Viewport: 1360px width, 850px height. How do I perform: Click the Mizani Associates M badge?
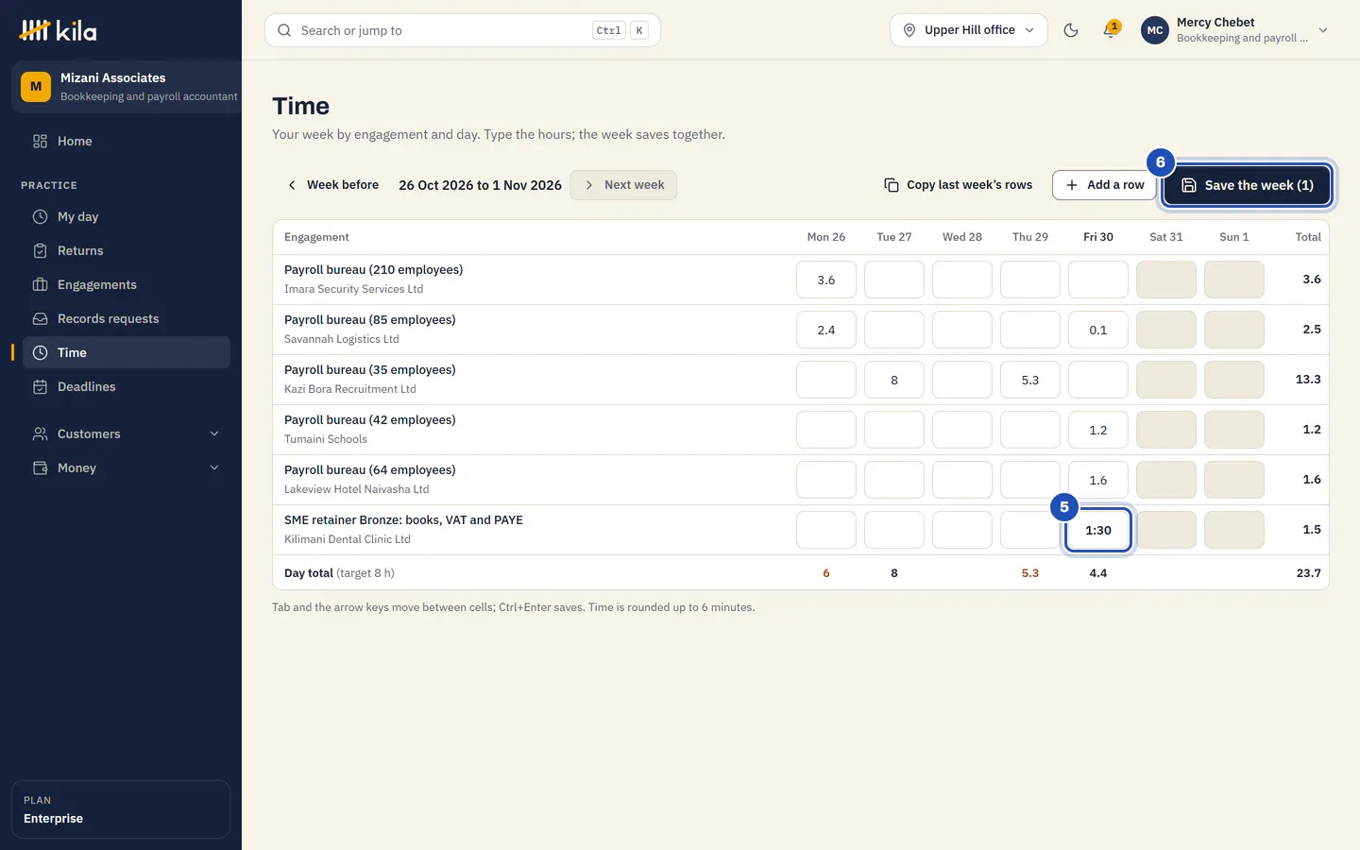(x=36, y=87)
